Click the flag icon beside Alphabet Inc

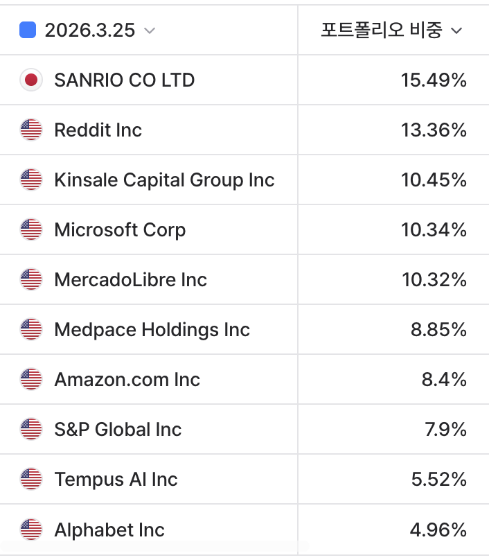click(30, 530)
